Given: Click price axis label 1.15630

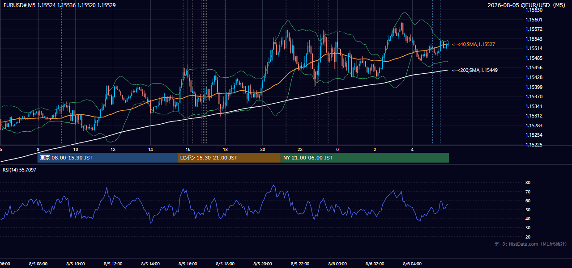Looking at the screenshot, I should [534, 10].
